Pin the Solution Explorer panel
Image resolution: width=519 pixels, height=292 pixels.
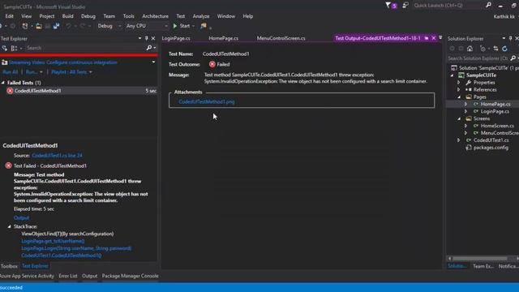coord(510,38)
